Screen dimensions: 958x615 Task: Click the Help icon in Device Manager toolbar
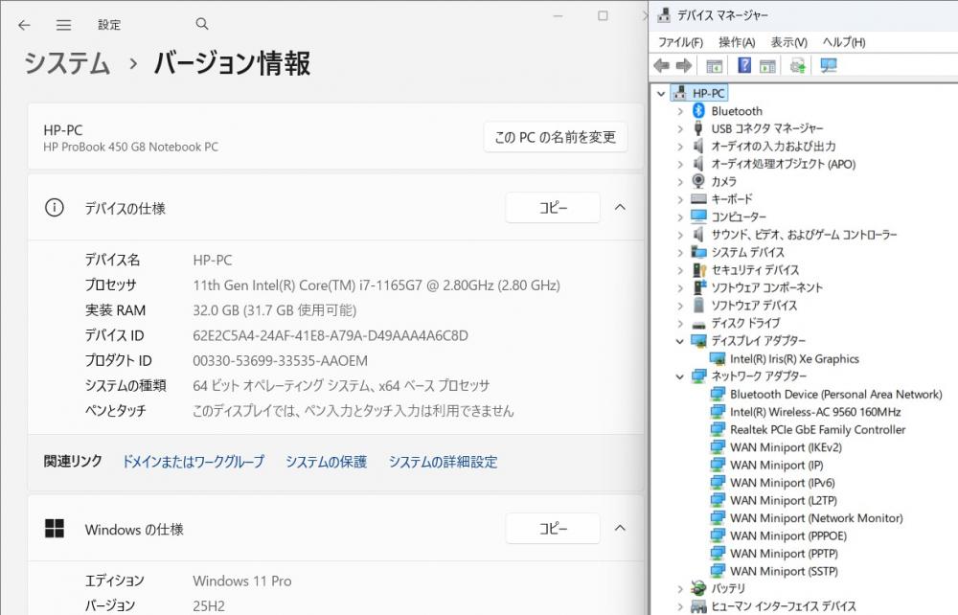[x=743, y=65]
